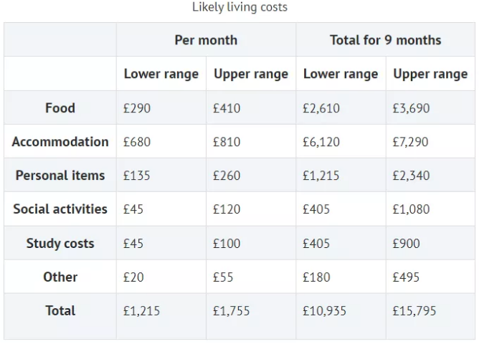Select the "Per month" column group header
Image resolution: width=479 pixels, height=344 pixels.
coord(206,40)
